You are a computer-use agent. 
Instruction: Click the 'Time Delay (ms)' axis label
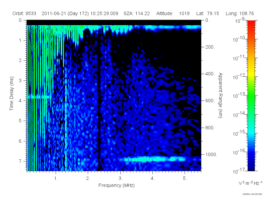[11, 93]
